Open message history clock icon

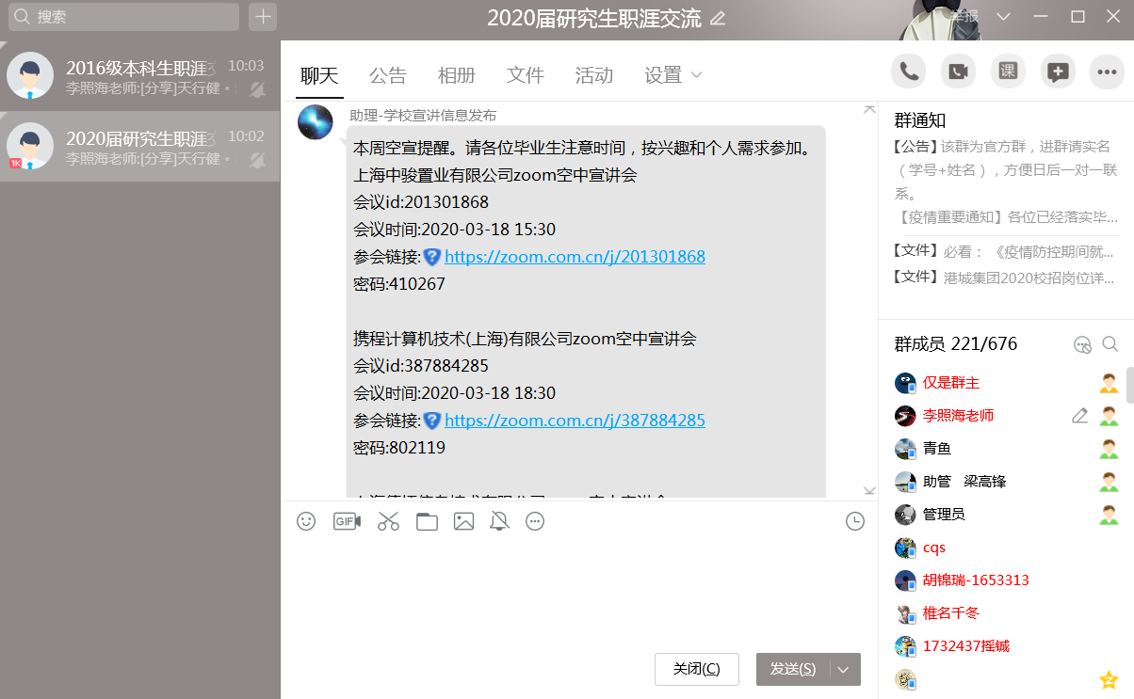pyautogui.click(x=854, y=521)
